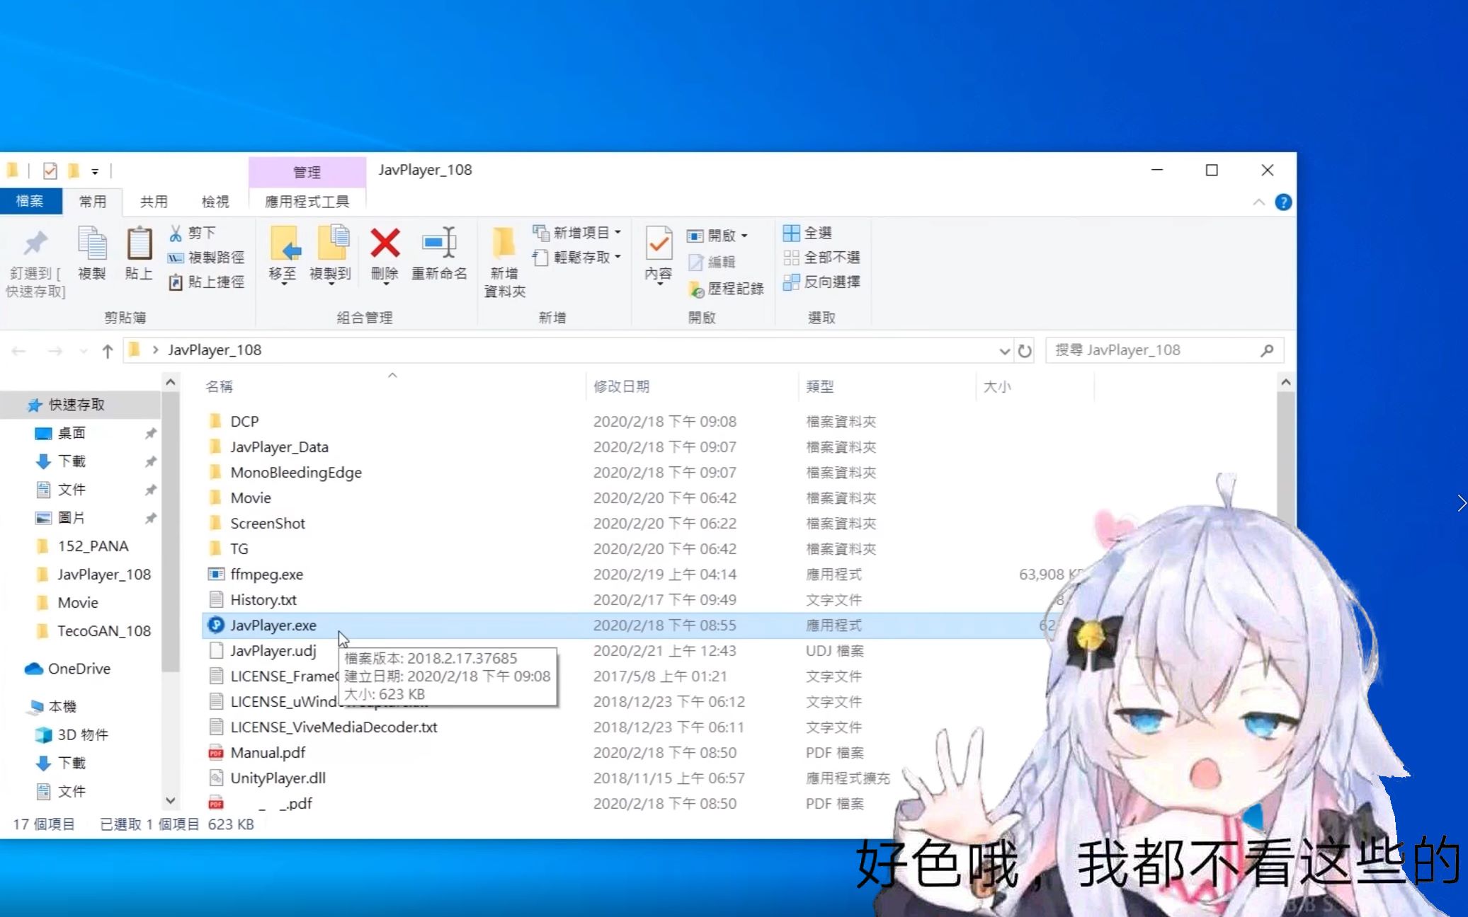
Task: Open the Open (開啟) dropdown arrow
Action: 744,236
